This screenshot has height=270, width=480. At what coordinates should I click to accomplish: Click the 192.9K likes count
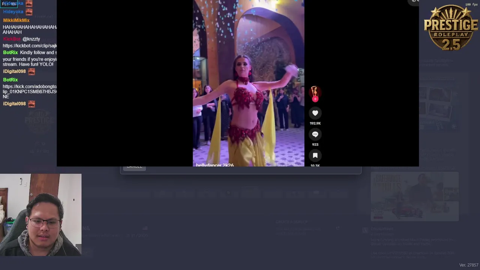(315, 123)
